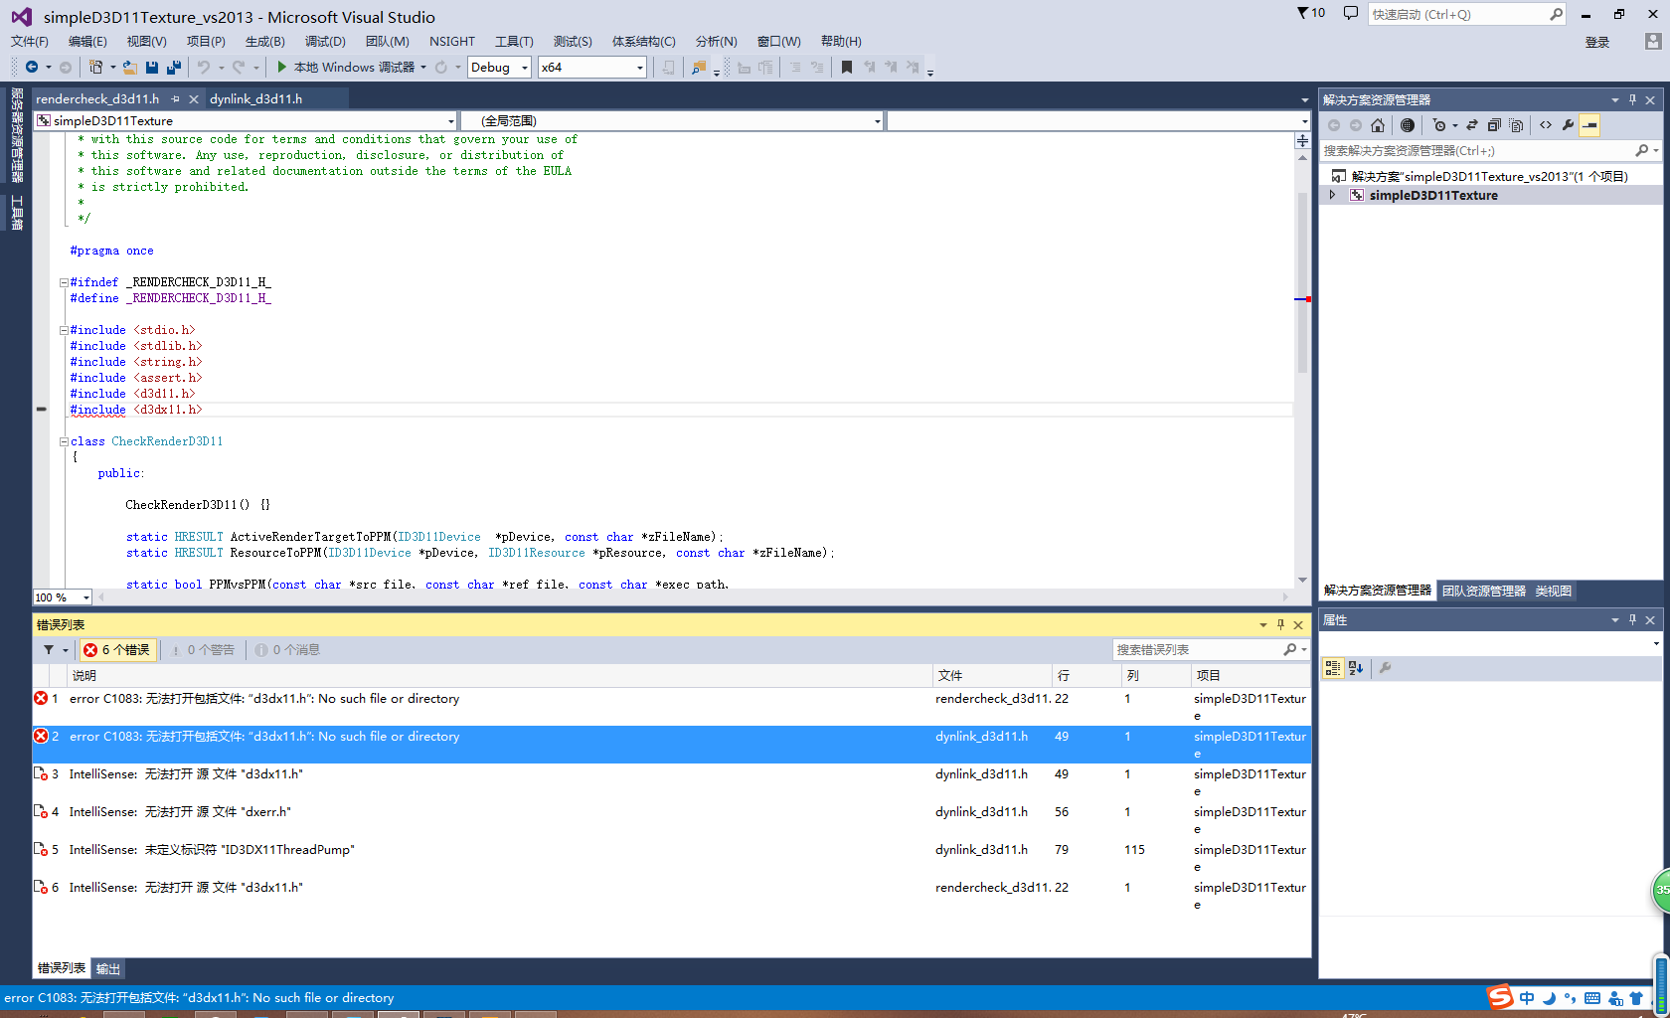The height and width of the screenshot is (1018, 1670).
Task: Click the Save All icon in the toolbar
Action: [x=174, y=67]
